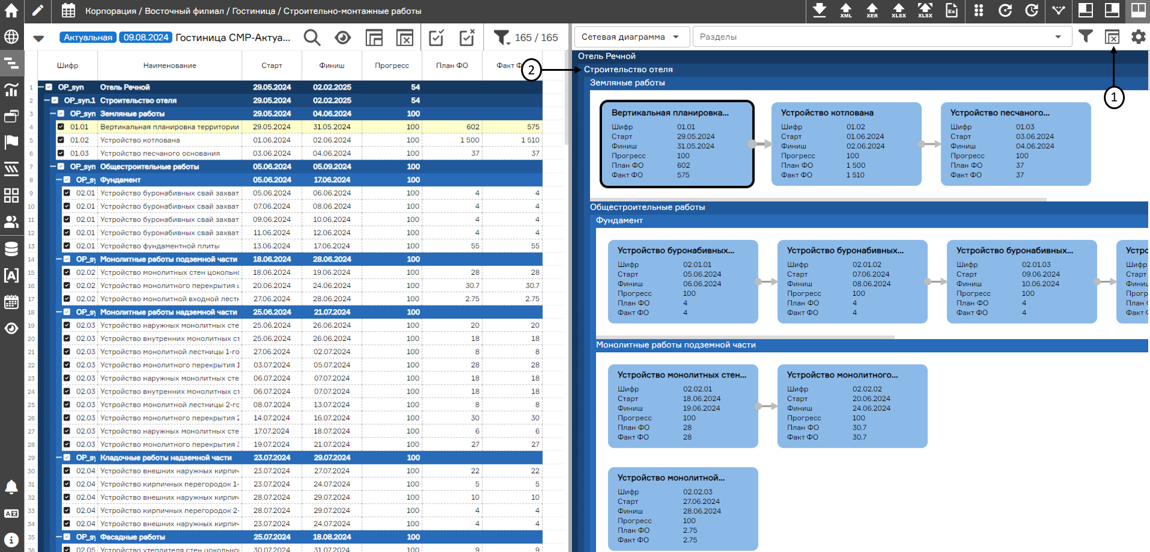Click the circular refresh icon
Screen dimensions: 1150x552
(x=1005, y=10)
